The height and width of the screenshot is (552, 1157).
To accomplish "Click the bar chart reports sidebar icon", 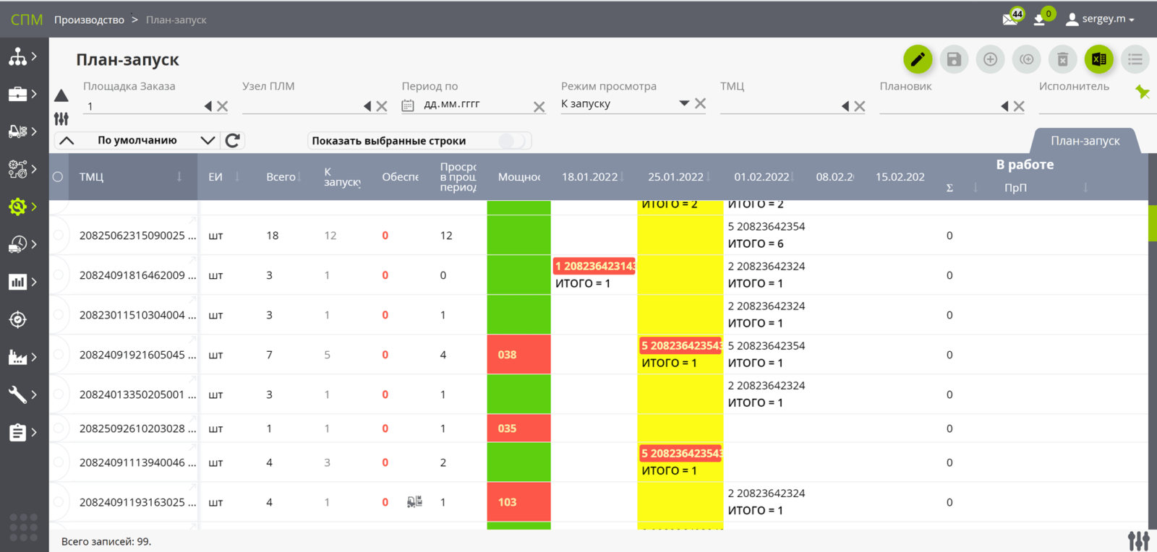I will click(x=18, y=282).
